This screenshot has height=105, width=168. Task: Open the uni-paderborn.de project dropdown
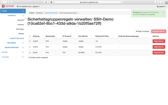28,6
